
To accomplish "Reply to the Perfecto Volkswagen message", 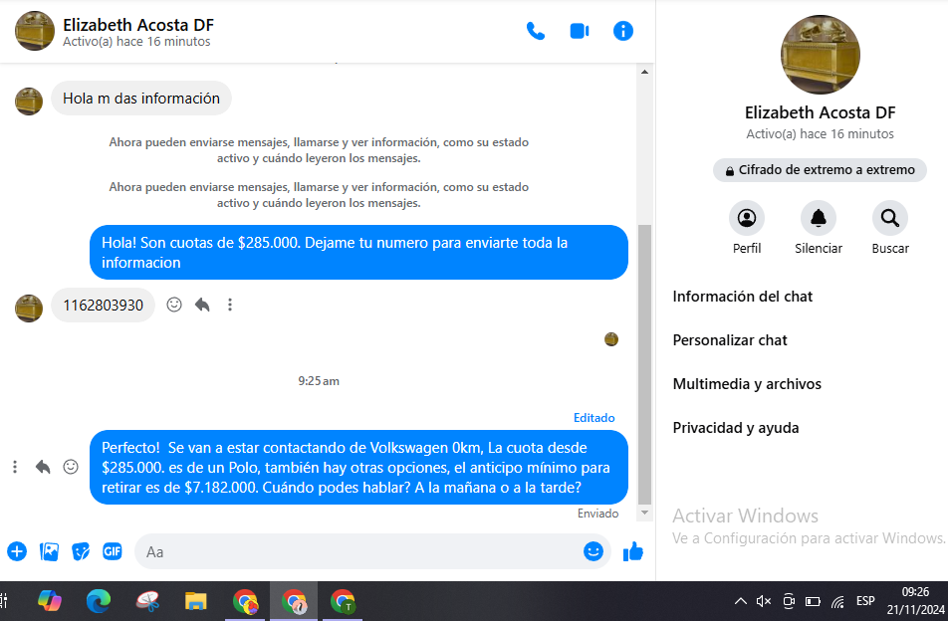I will coord(43,467).
